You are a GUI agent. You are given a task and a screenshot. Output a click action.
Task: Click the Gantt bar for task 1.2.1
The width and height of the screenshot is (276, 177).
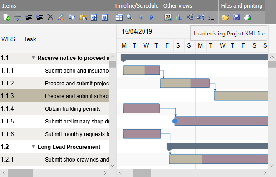[219, 159]
